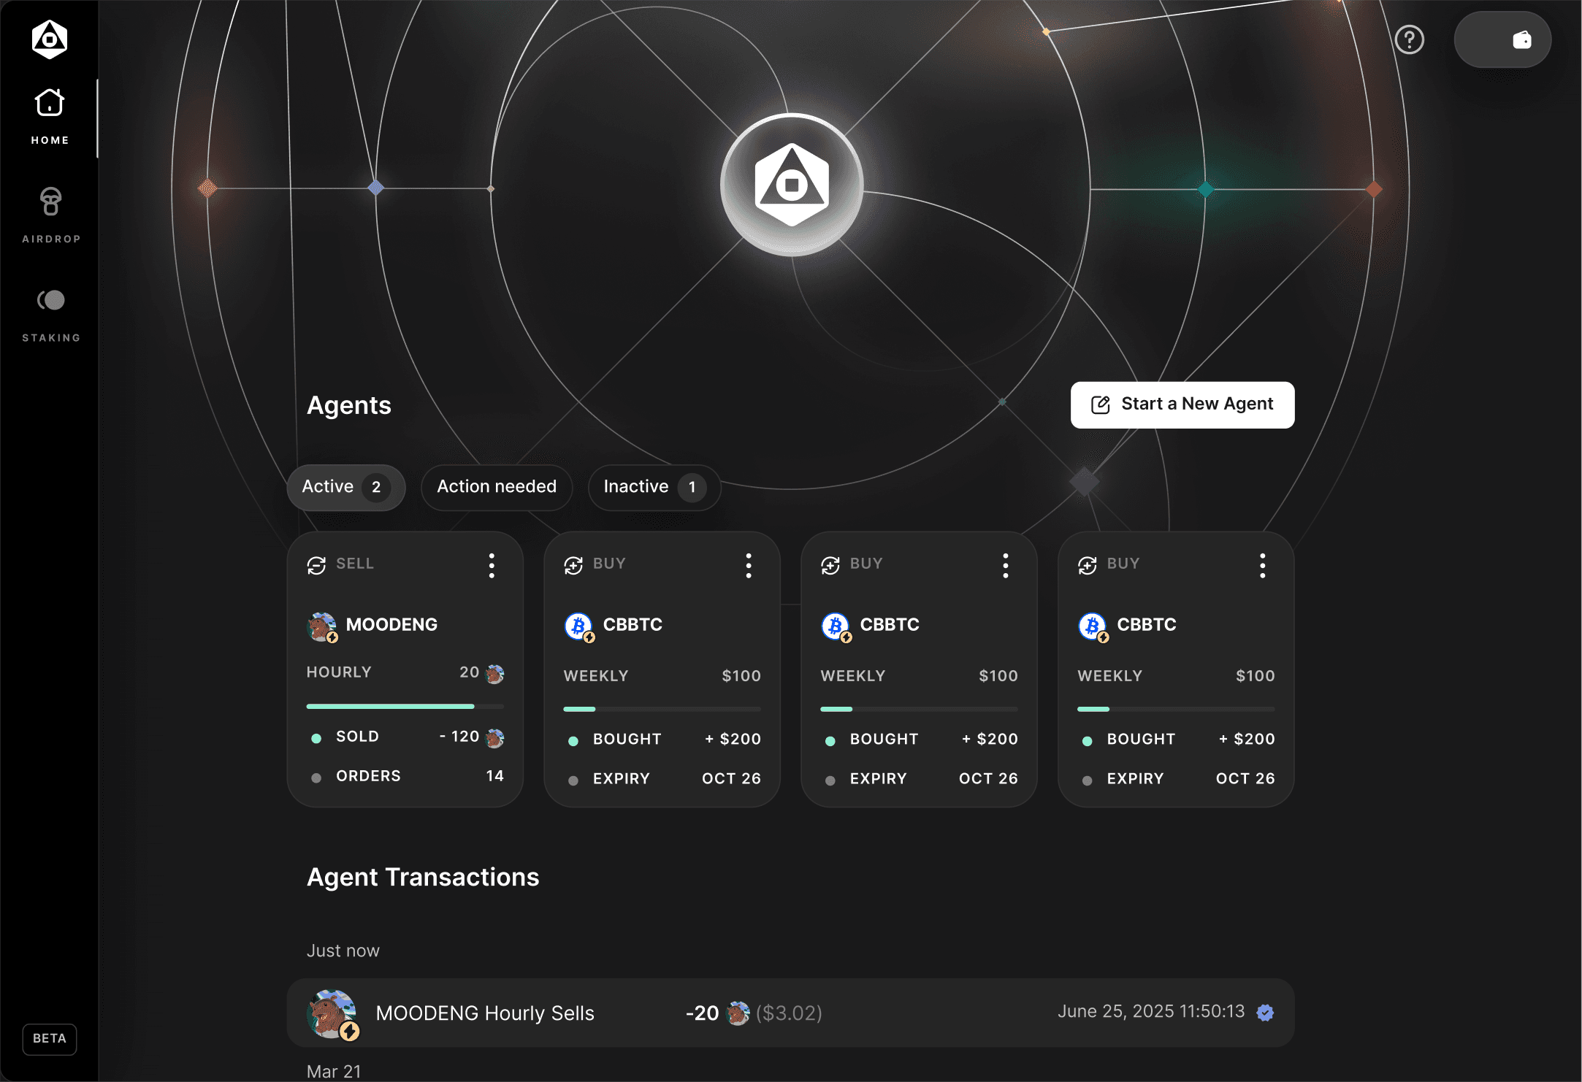Viewport: 1582px width, 1082px height.
Task: Click the MOODENG hourly progress bar
Action: [x=405, y=706]
